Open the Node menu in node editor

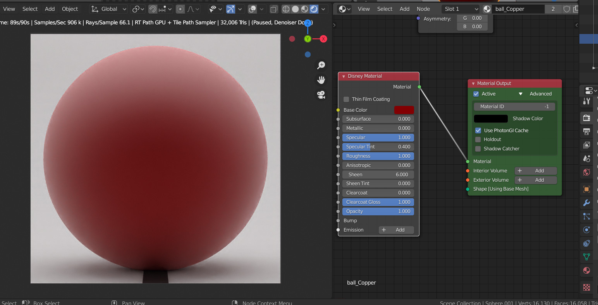(423, 9)
